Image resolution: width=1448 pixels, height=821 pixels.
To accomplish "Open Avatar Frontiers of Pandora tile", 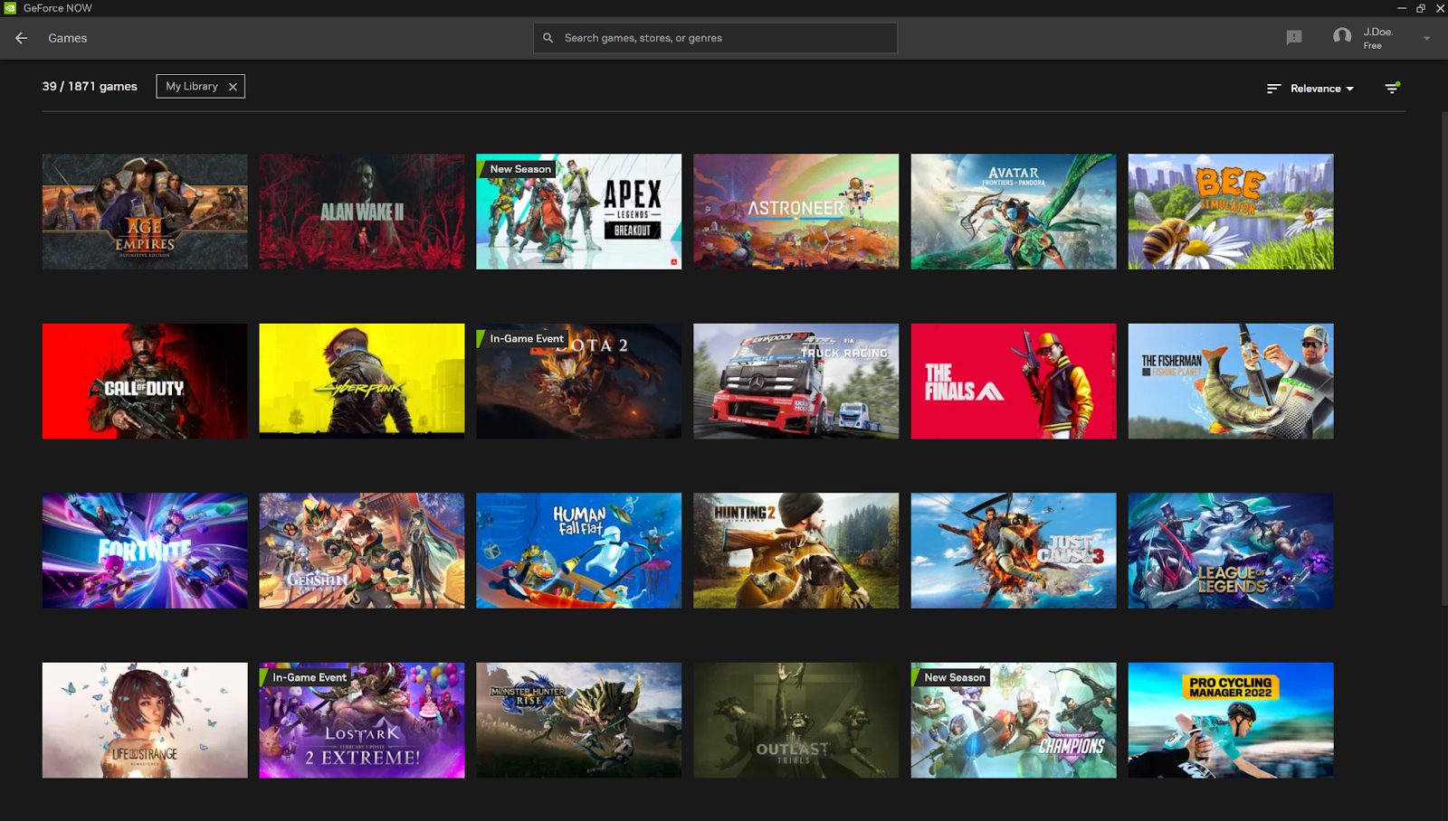I will pyautogui.click(x=1014, y=212).
